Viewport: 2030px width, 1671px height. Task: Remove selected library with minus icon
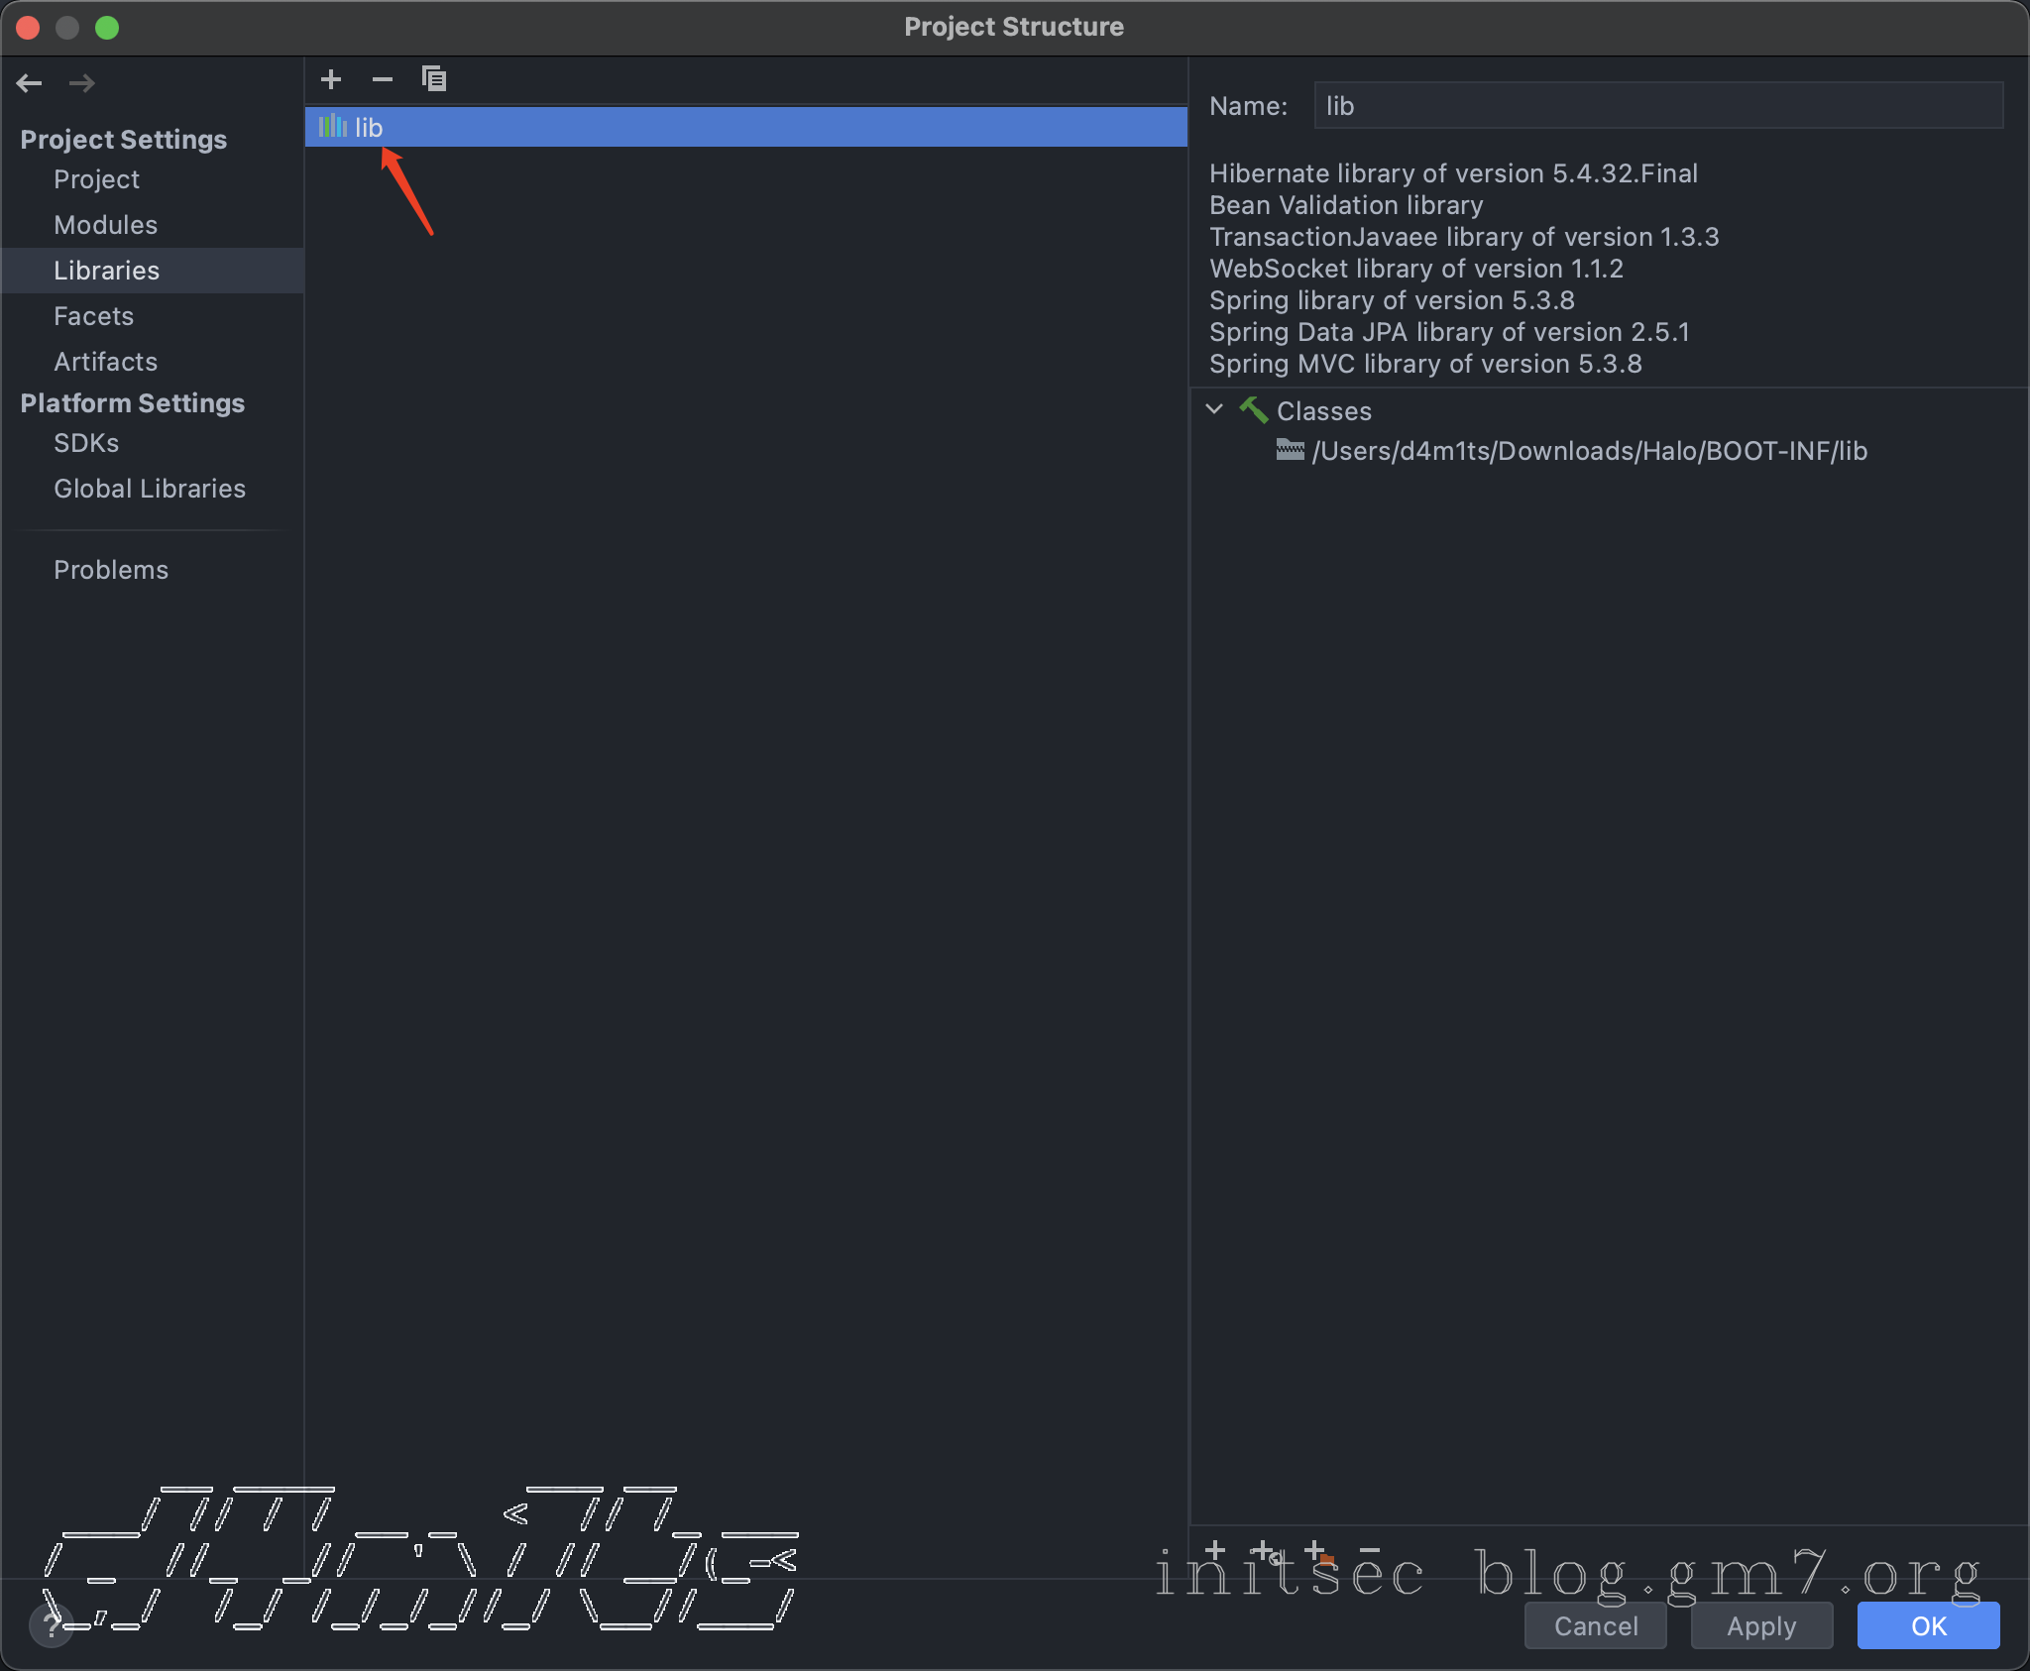[x=383, y=79]
